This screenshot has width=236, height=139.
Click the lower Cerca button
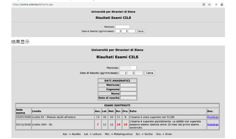click(x=150, y=73)
